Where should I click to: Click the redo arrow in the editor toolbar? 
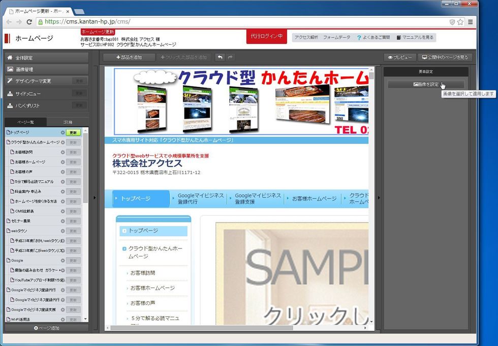click(x=230, y=57)
